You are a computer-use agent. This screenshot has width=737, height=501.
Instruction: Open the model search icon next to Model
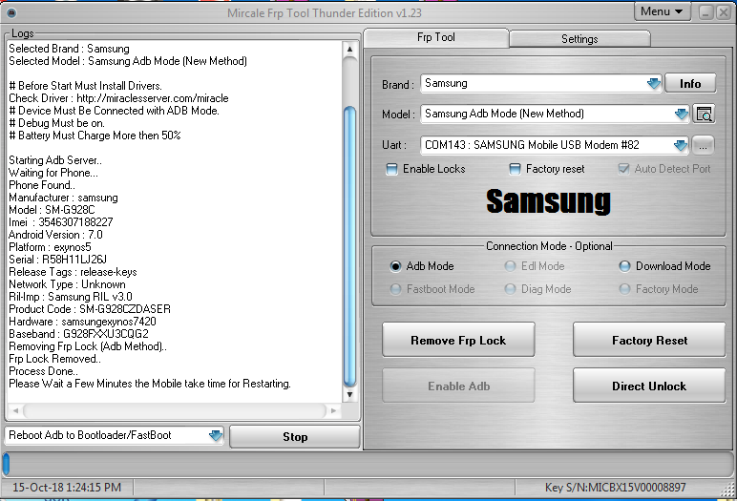click(x=704, y=114)
